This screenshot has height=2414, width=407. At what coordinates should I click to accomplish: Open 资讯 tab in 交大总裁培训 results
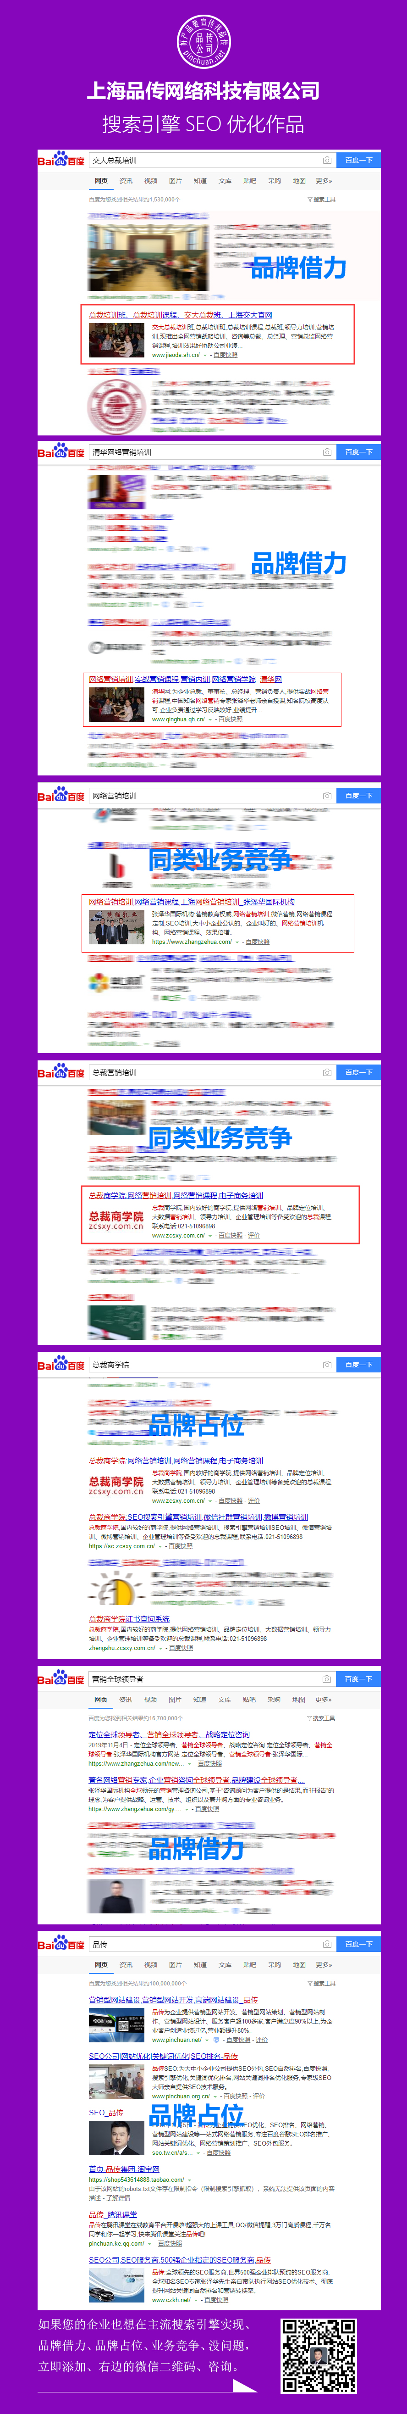[x=126, y=181]
